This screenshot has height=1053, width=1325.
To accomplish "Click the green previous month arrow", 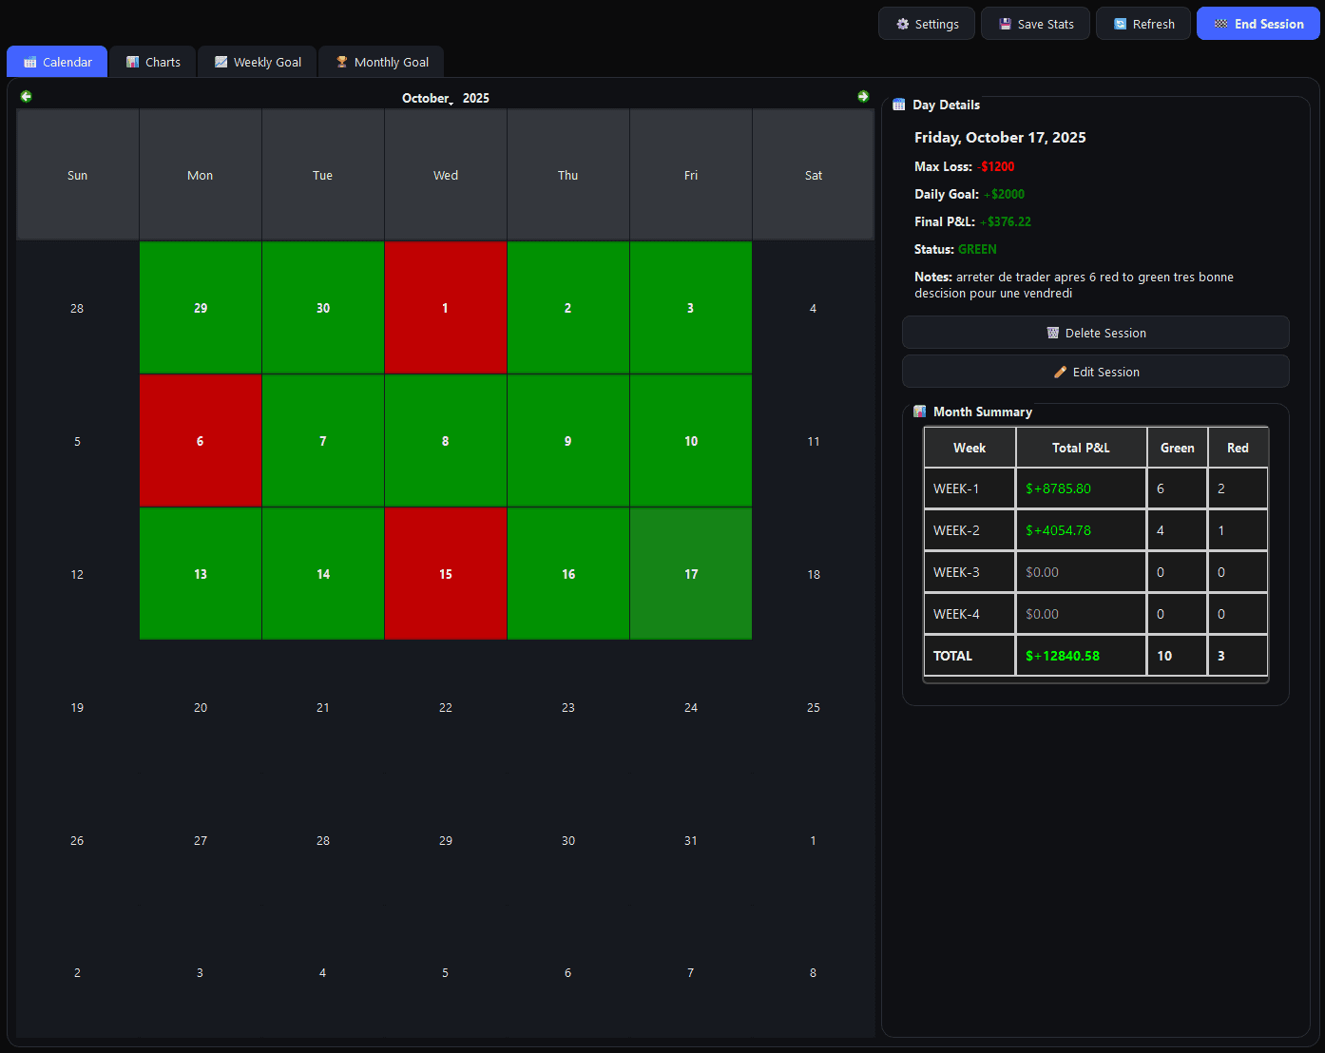I will click(26, 97).
